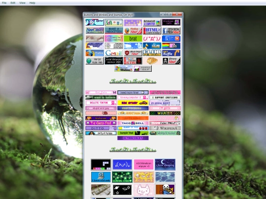The image size is (266, 199).
Task: Click the social distancing survivor 2020 badge
Action: [x=114, y=60]
